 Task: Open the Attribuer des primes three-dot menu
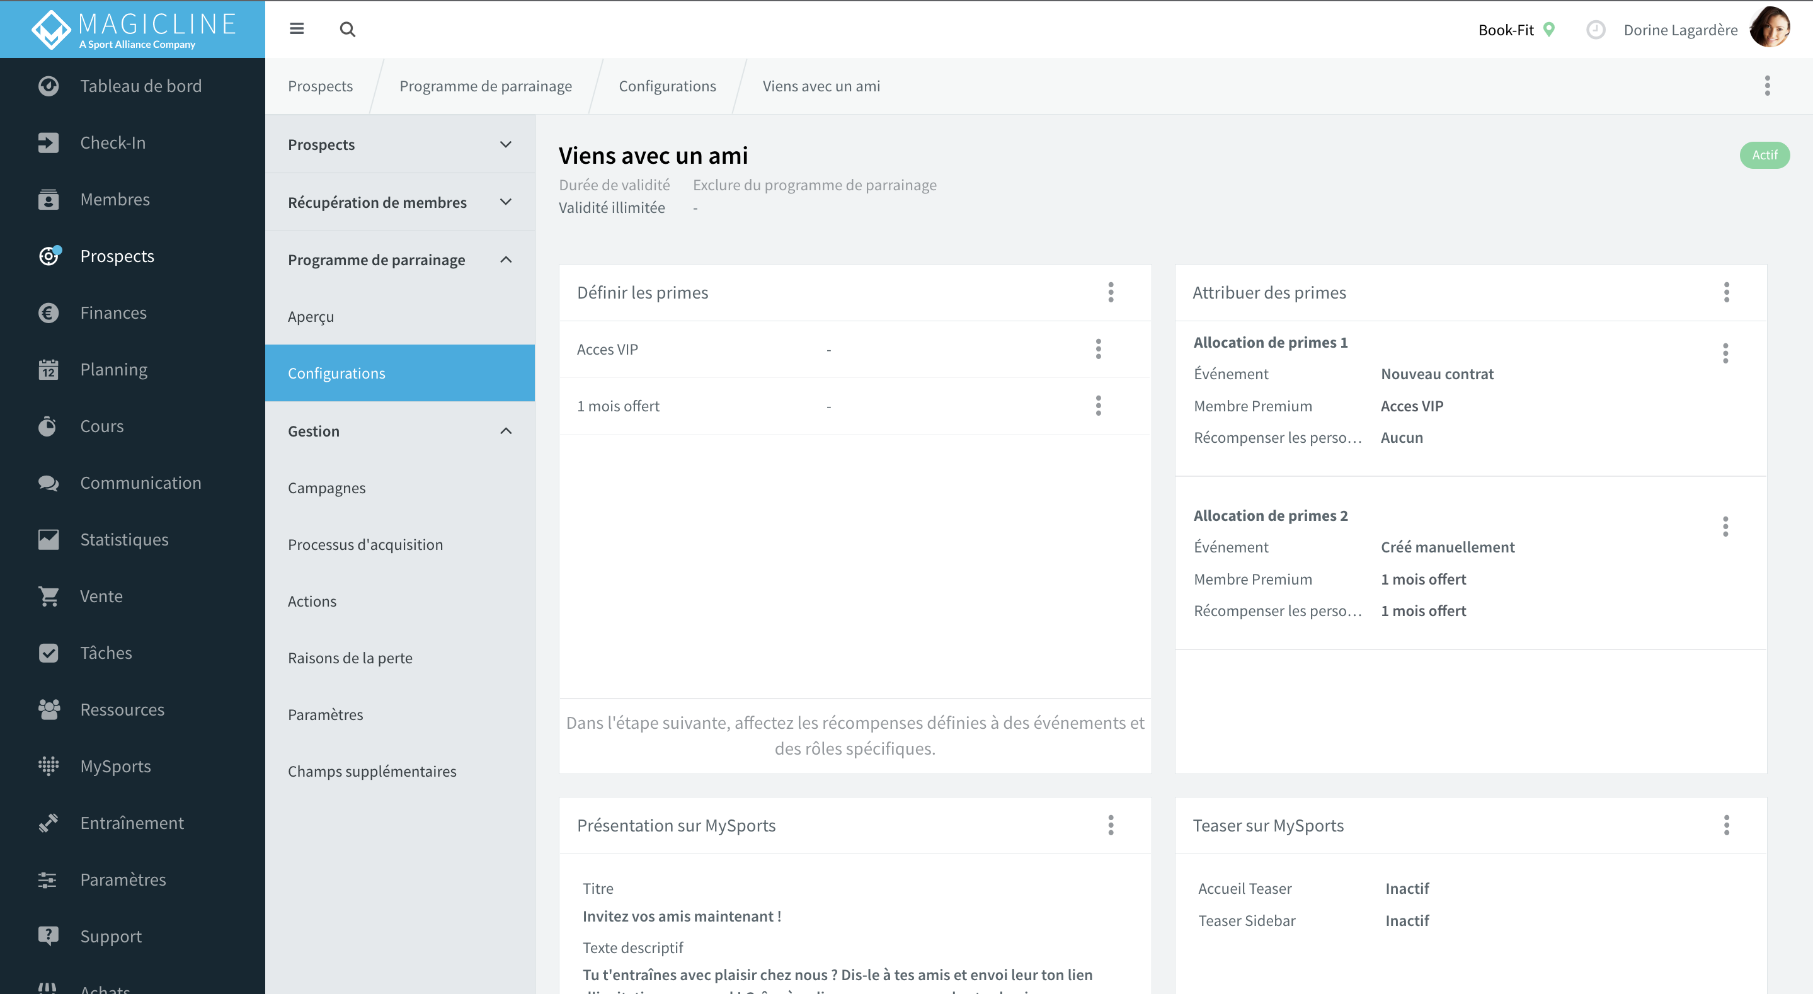point(1727,292)
